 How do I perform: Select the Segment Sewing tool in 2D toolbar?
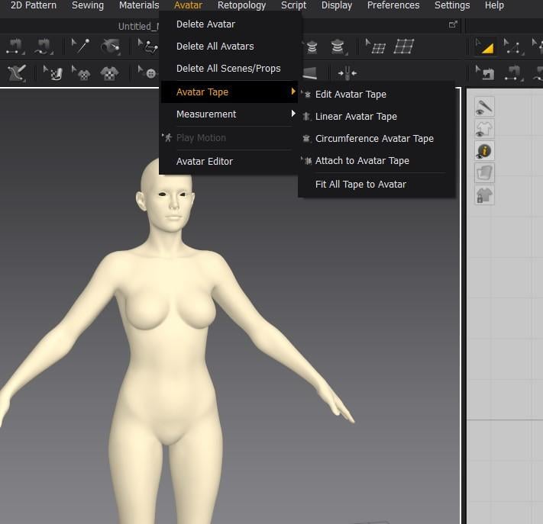[x=513, y=73]
